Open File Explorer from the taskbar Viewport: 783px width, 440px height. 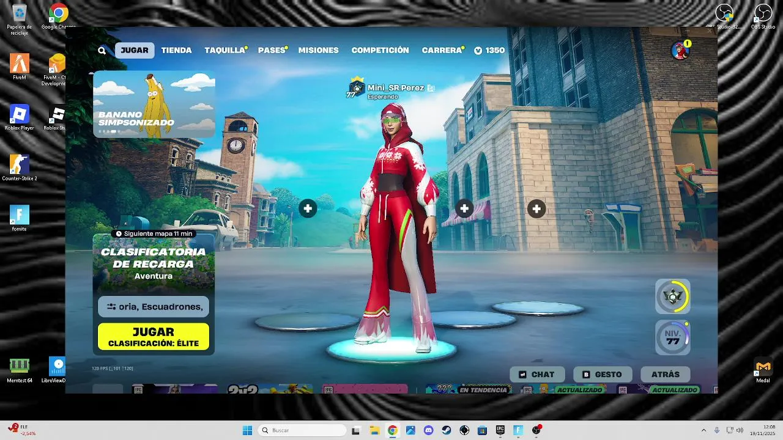coord(374,430)
